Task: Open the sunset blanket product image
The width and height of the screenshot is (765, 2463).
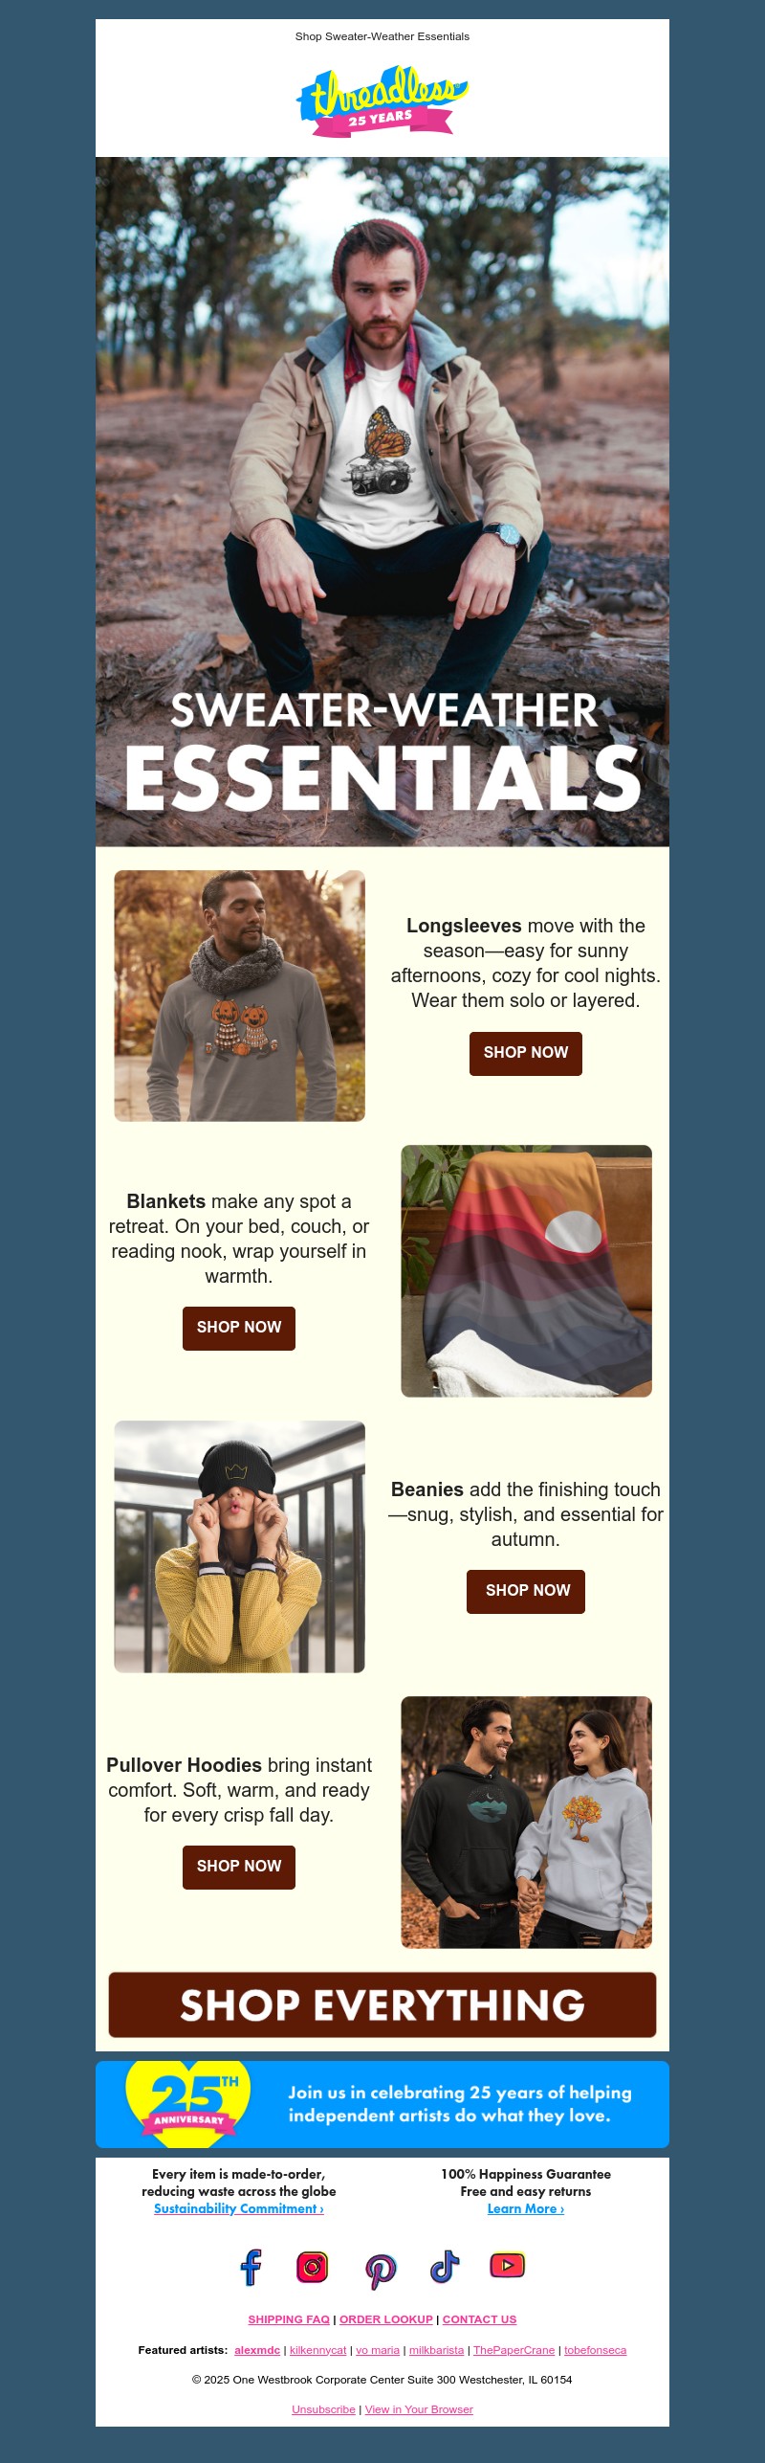Action: (526, 1270)
